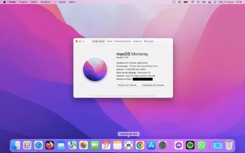245x153 pixels.
Task: Switch to the Recursos tab
Action: (149, 41)
